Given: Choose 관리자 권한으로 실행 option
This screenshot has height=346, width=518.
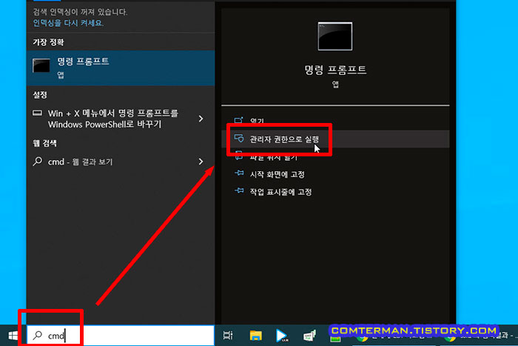Looking at the screenshot, I should [335, 139].
